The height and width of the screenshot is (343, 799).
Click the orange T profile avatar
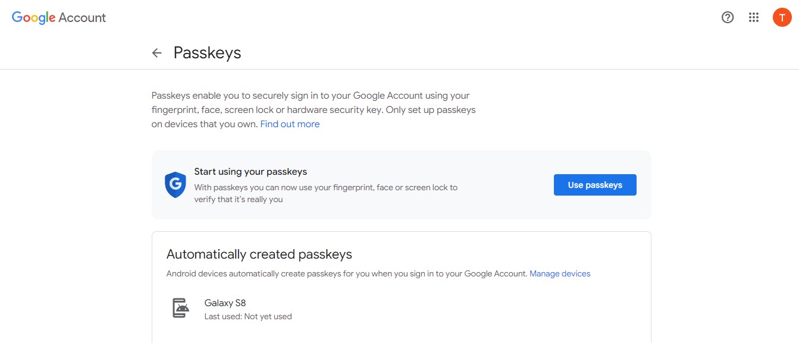pyautogui.click(x=782, y=17)
